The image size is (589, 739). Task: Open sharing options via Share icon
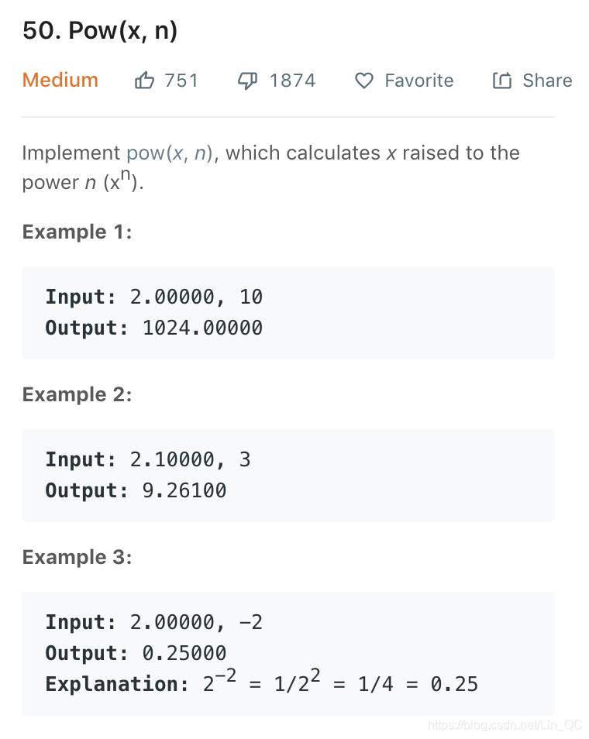[x=501, y=80]
